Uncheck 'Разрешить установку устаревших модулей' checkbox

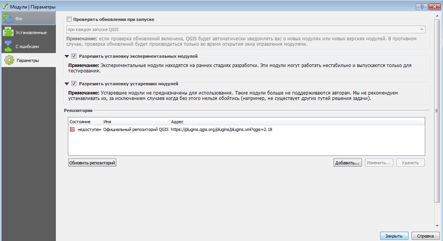tap(74, 84)
